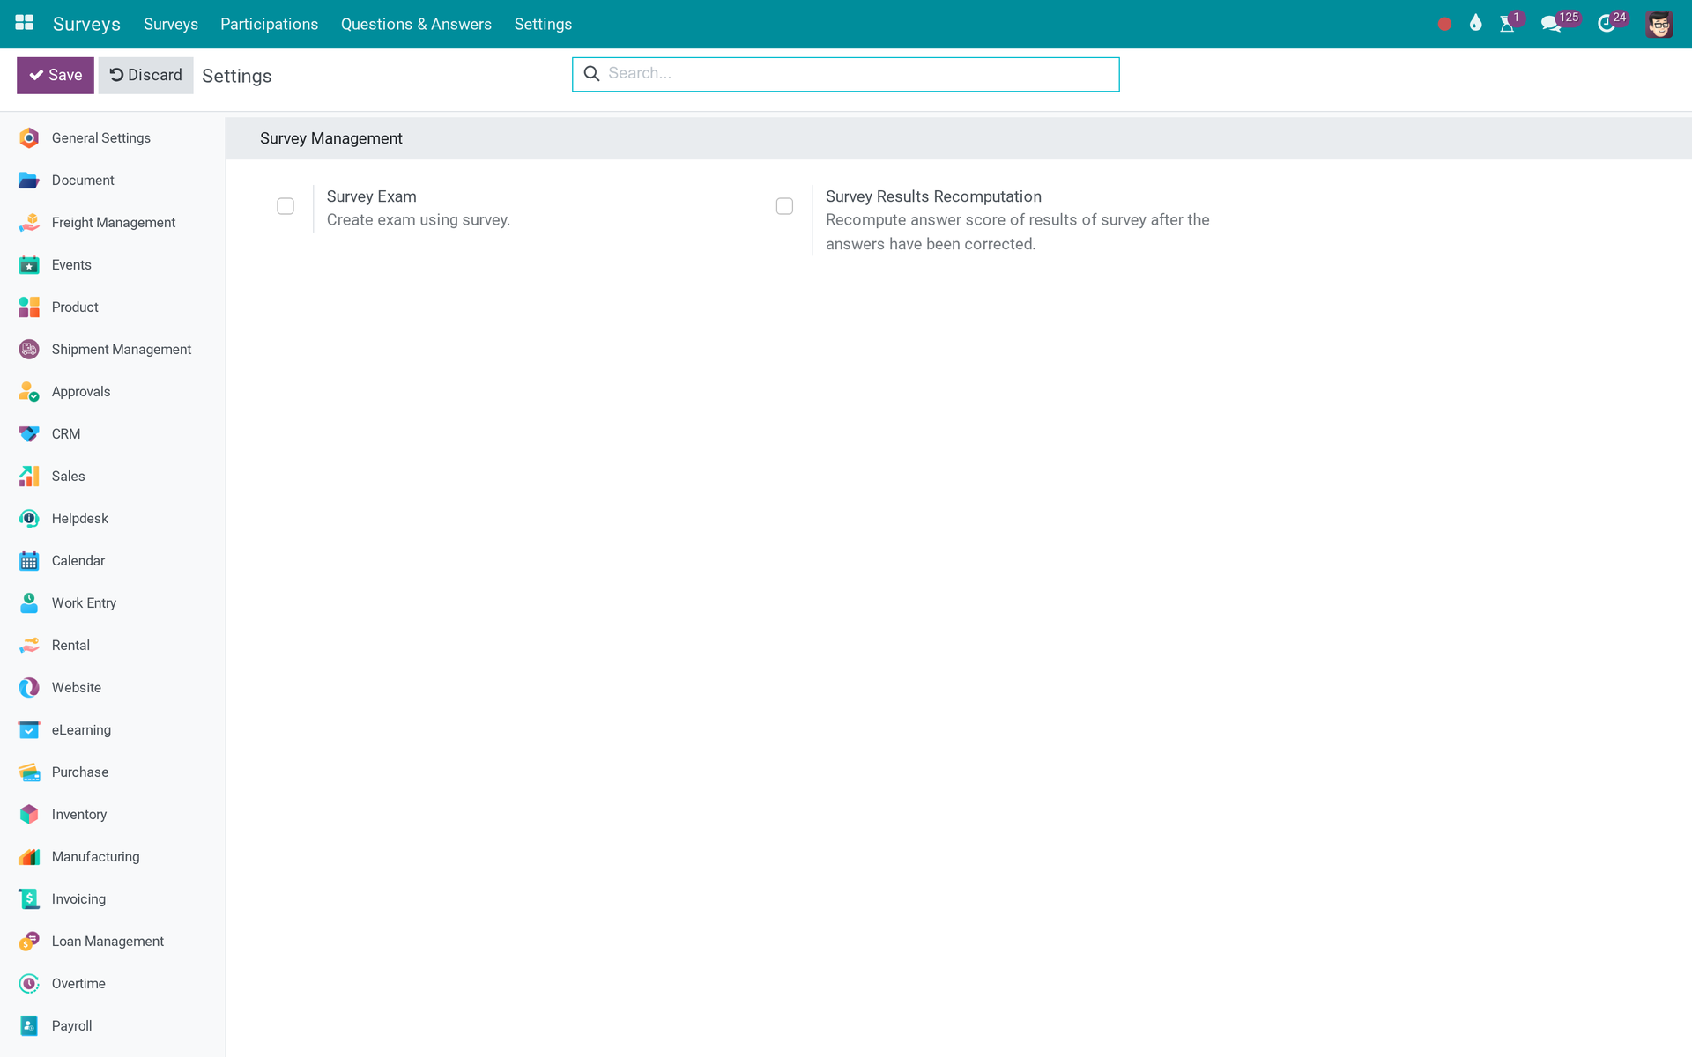The height and width of the screenshot is (1057, 1692).
Task: Click the Purchase credit card icon
Action: (x=29, y=772)
